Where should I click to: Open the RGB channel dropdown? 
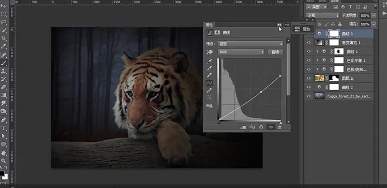click(x=241, y=52)
